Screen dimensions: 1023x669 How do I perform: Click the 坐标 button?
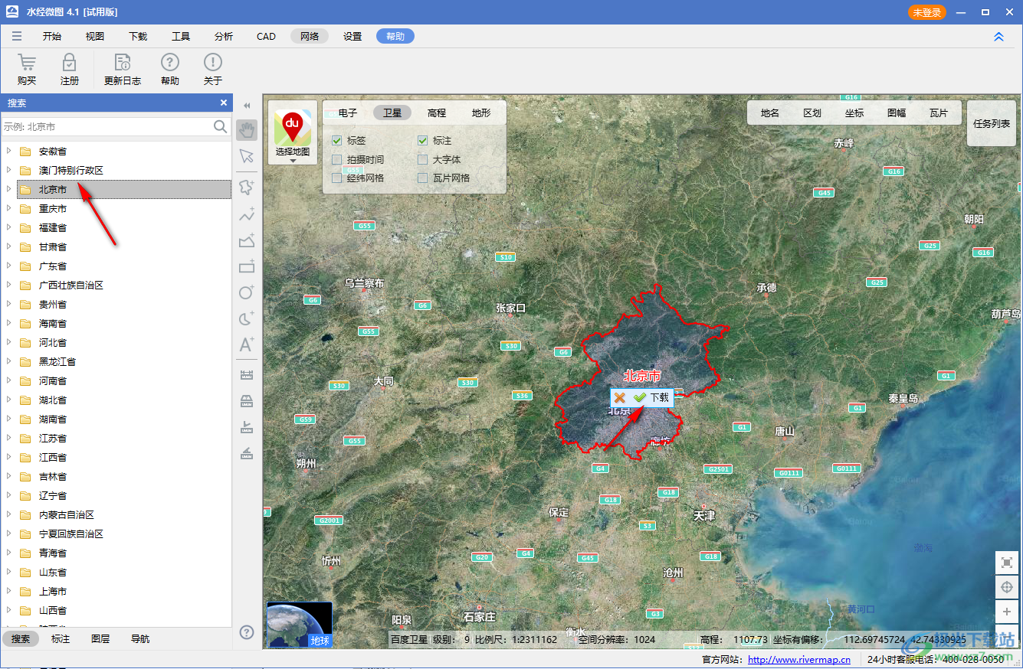(x=854, y=113)
